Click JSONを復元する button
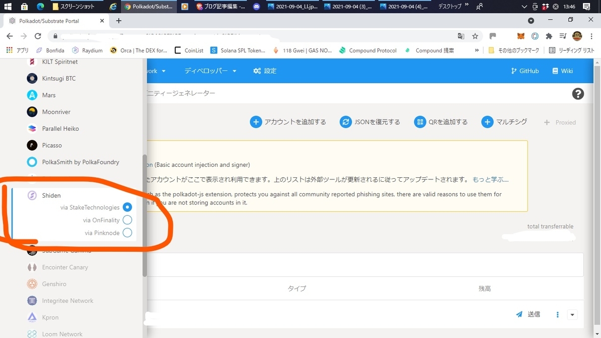This screenshot has height=338, width=601. coord(370,122)
